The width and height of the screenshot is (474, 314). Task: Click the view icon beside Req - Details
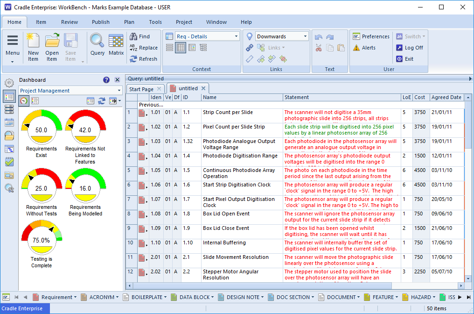pyautogui.click(x=170, y=36)
